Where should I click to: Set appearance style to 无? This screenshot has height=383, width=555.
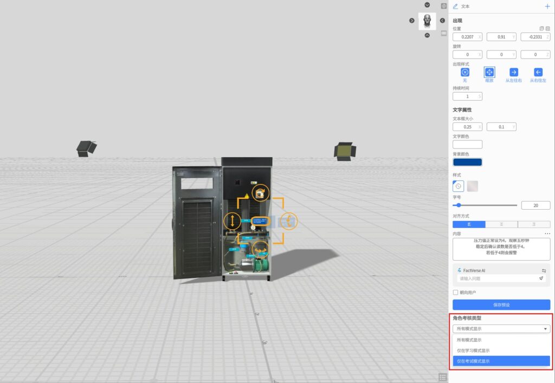click(464, 73)
